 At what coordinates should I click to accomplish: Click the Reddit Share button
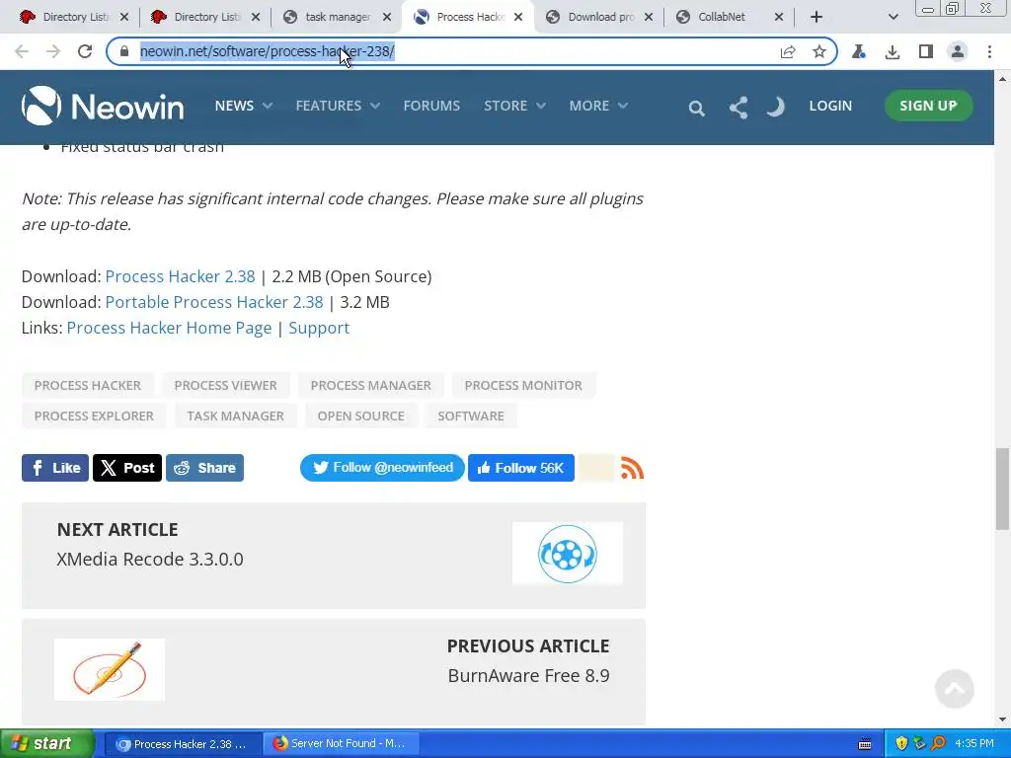coord(204,468)
